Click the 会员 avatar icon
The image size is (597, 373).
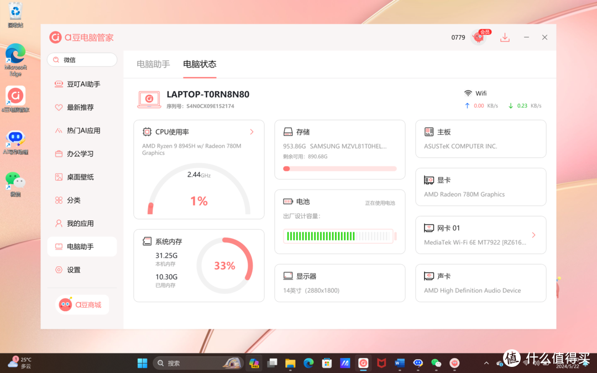(x=479, y=38)
